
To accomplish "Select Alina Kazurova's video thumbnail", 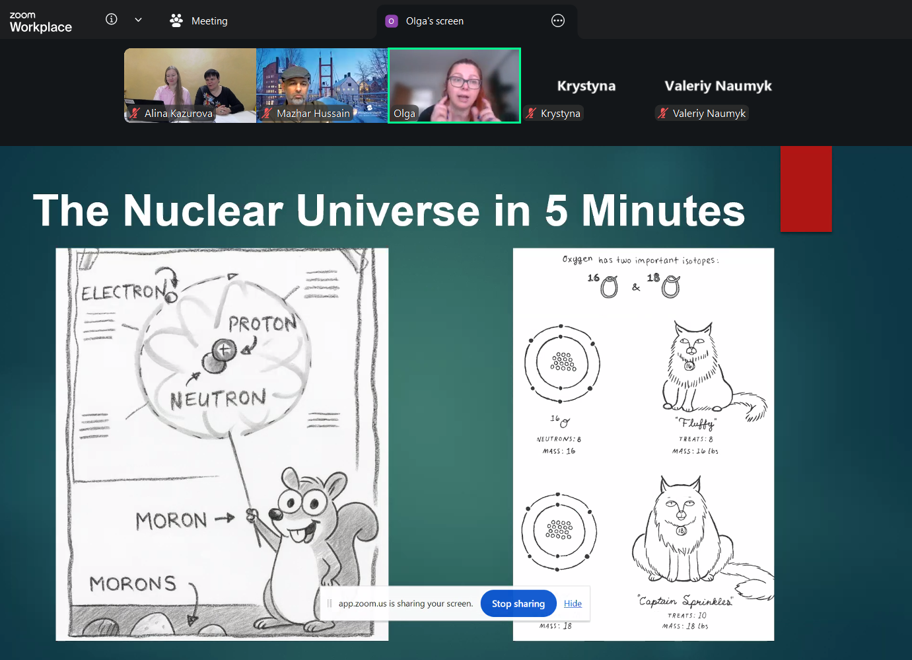I will pos(190,85).
